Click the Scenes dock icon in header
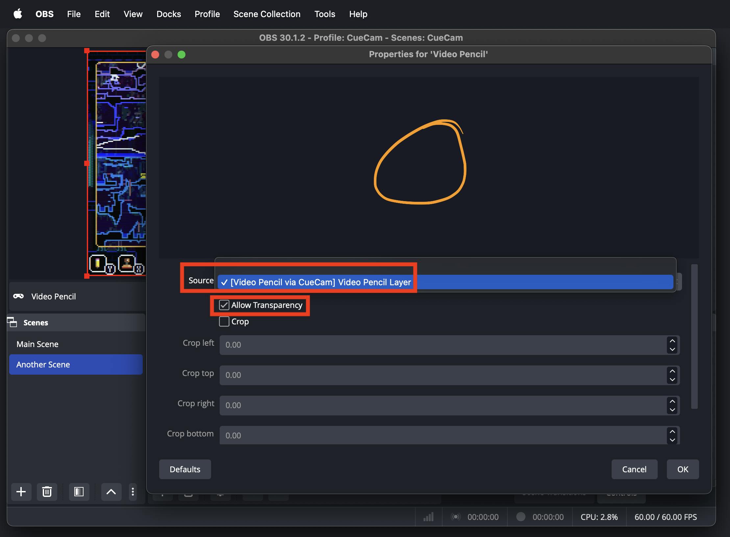This screenshot has width=730, height=537. point(12,322)
